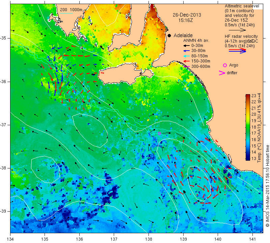Click the Temp. NOAA19_L3U color bar caption
Screen dimensions: 270x243
click(259, 128)
